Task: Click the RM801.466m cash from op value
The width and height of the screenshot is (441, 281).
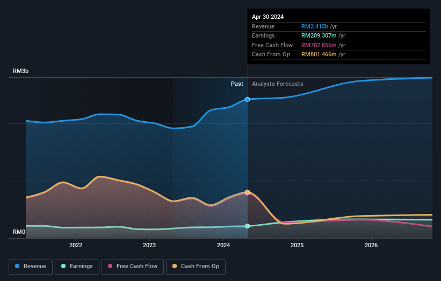Action: [319, 55]
